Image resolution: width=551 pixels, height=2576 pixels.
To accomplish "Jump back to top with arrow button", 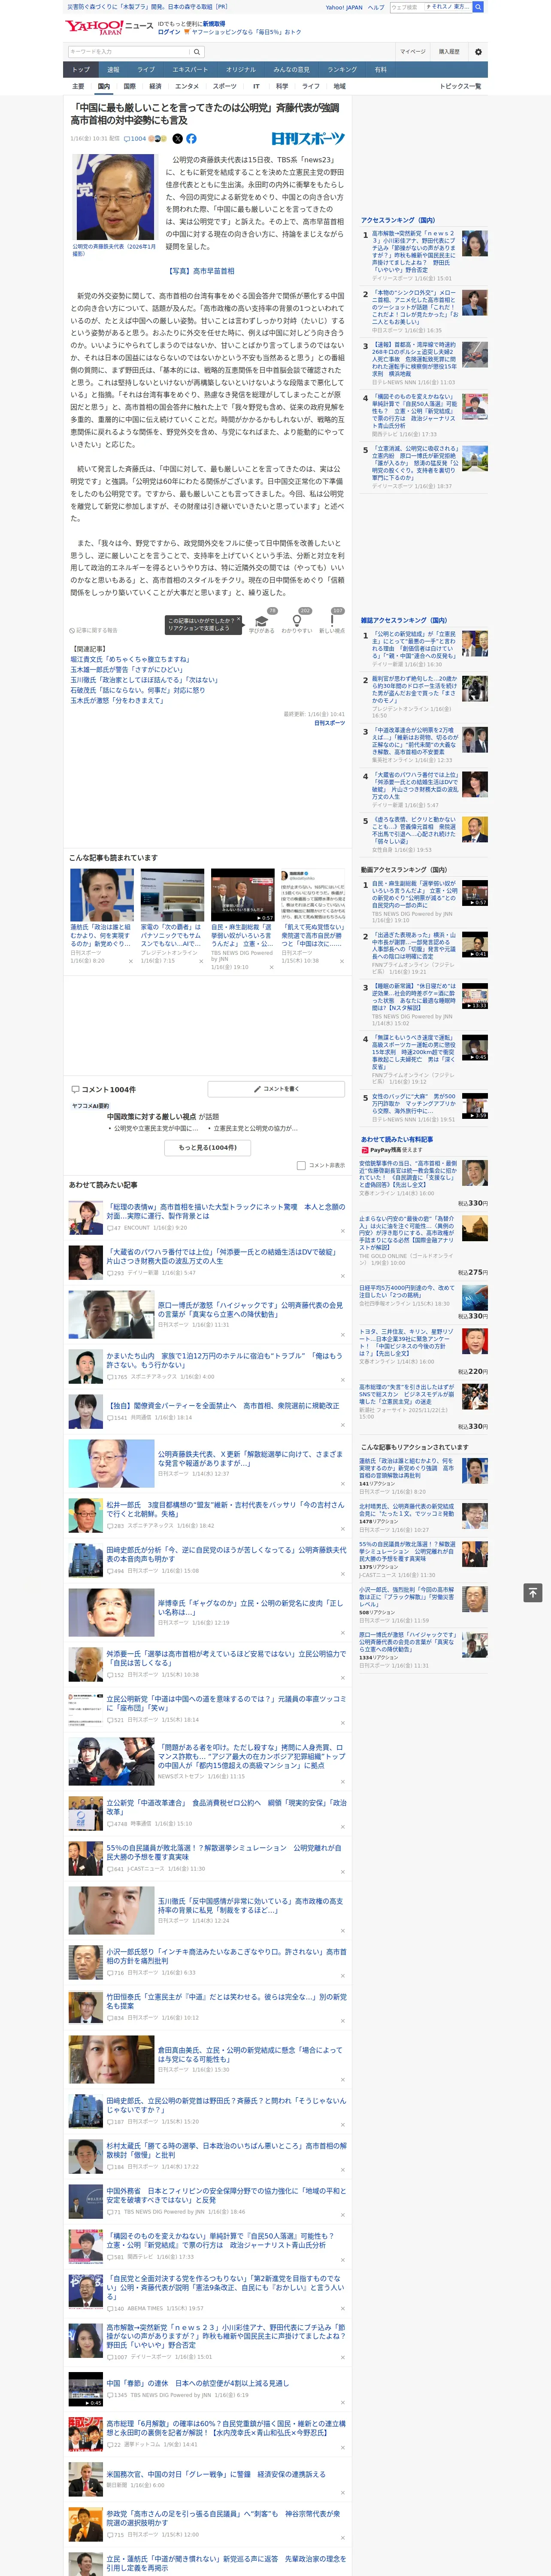I will pyautogui.click(x=533, y=1592).
